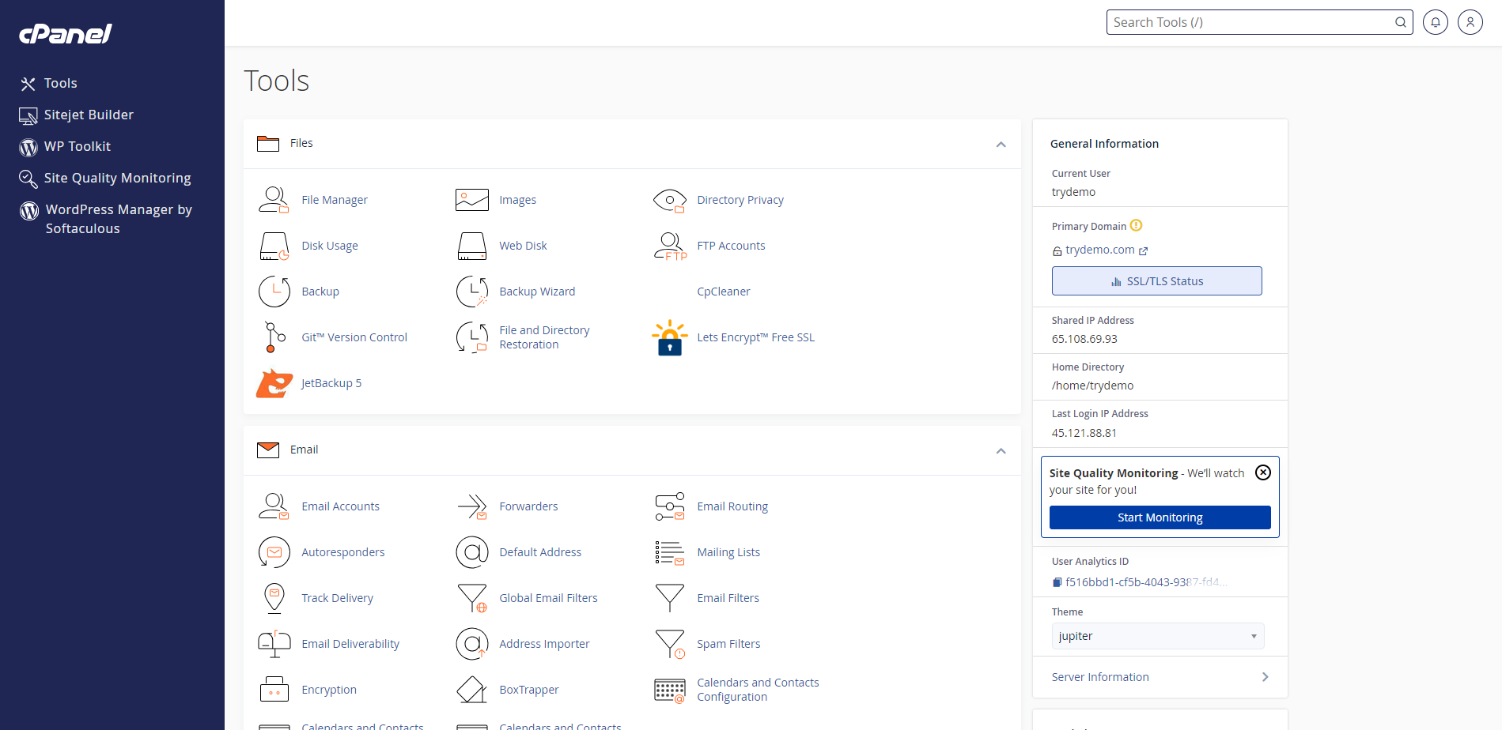The image size is (1502, 730).
Task: Open File and Directory Restoration icon
Action: [x=471, y=337]
